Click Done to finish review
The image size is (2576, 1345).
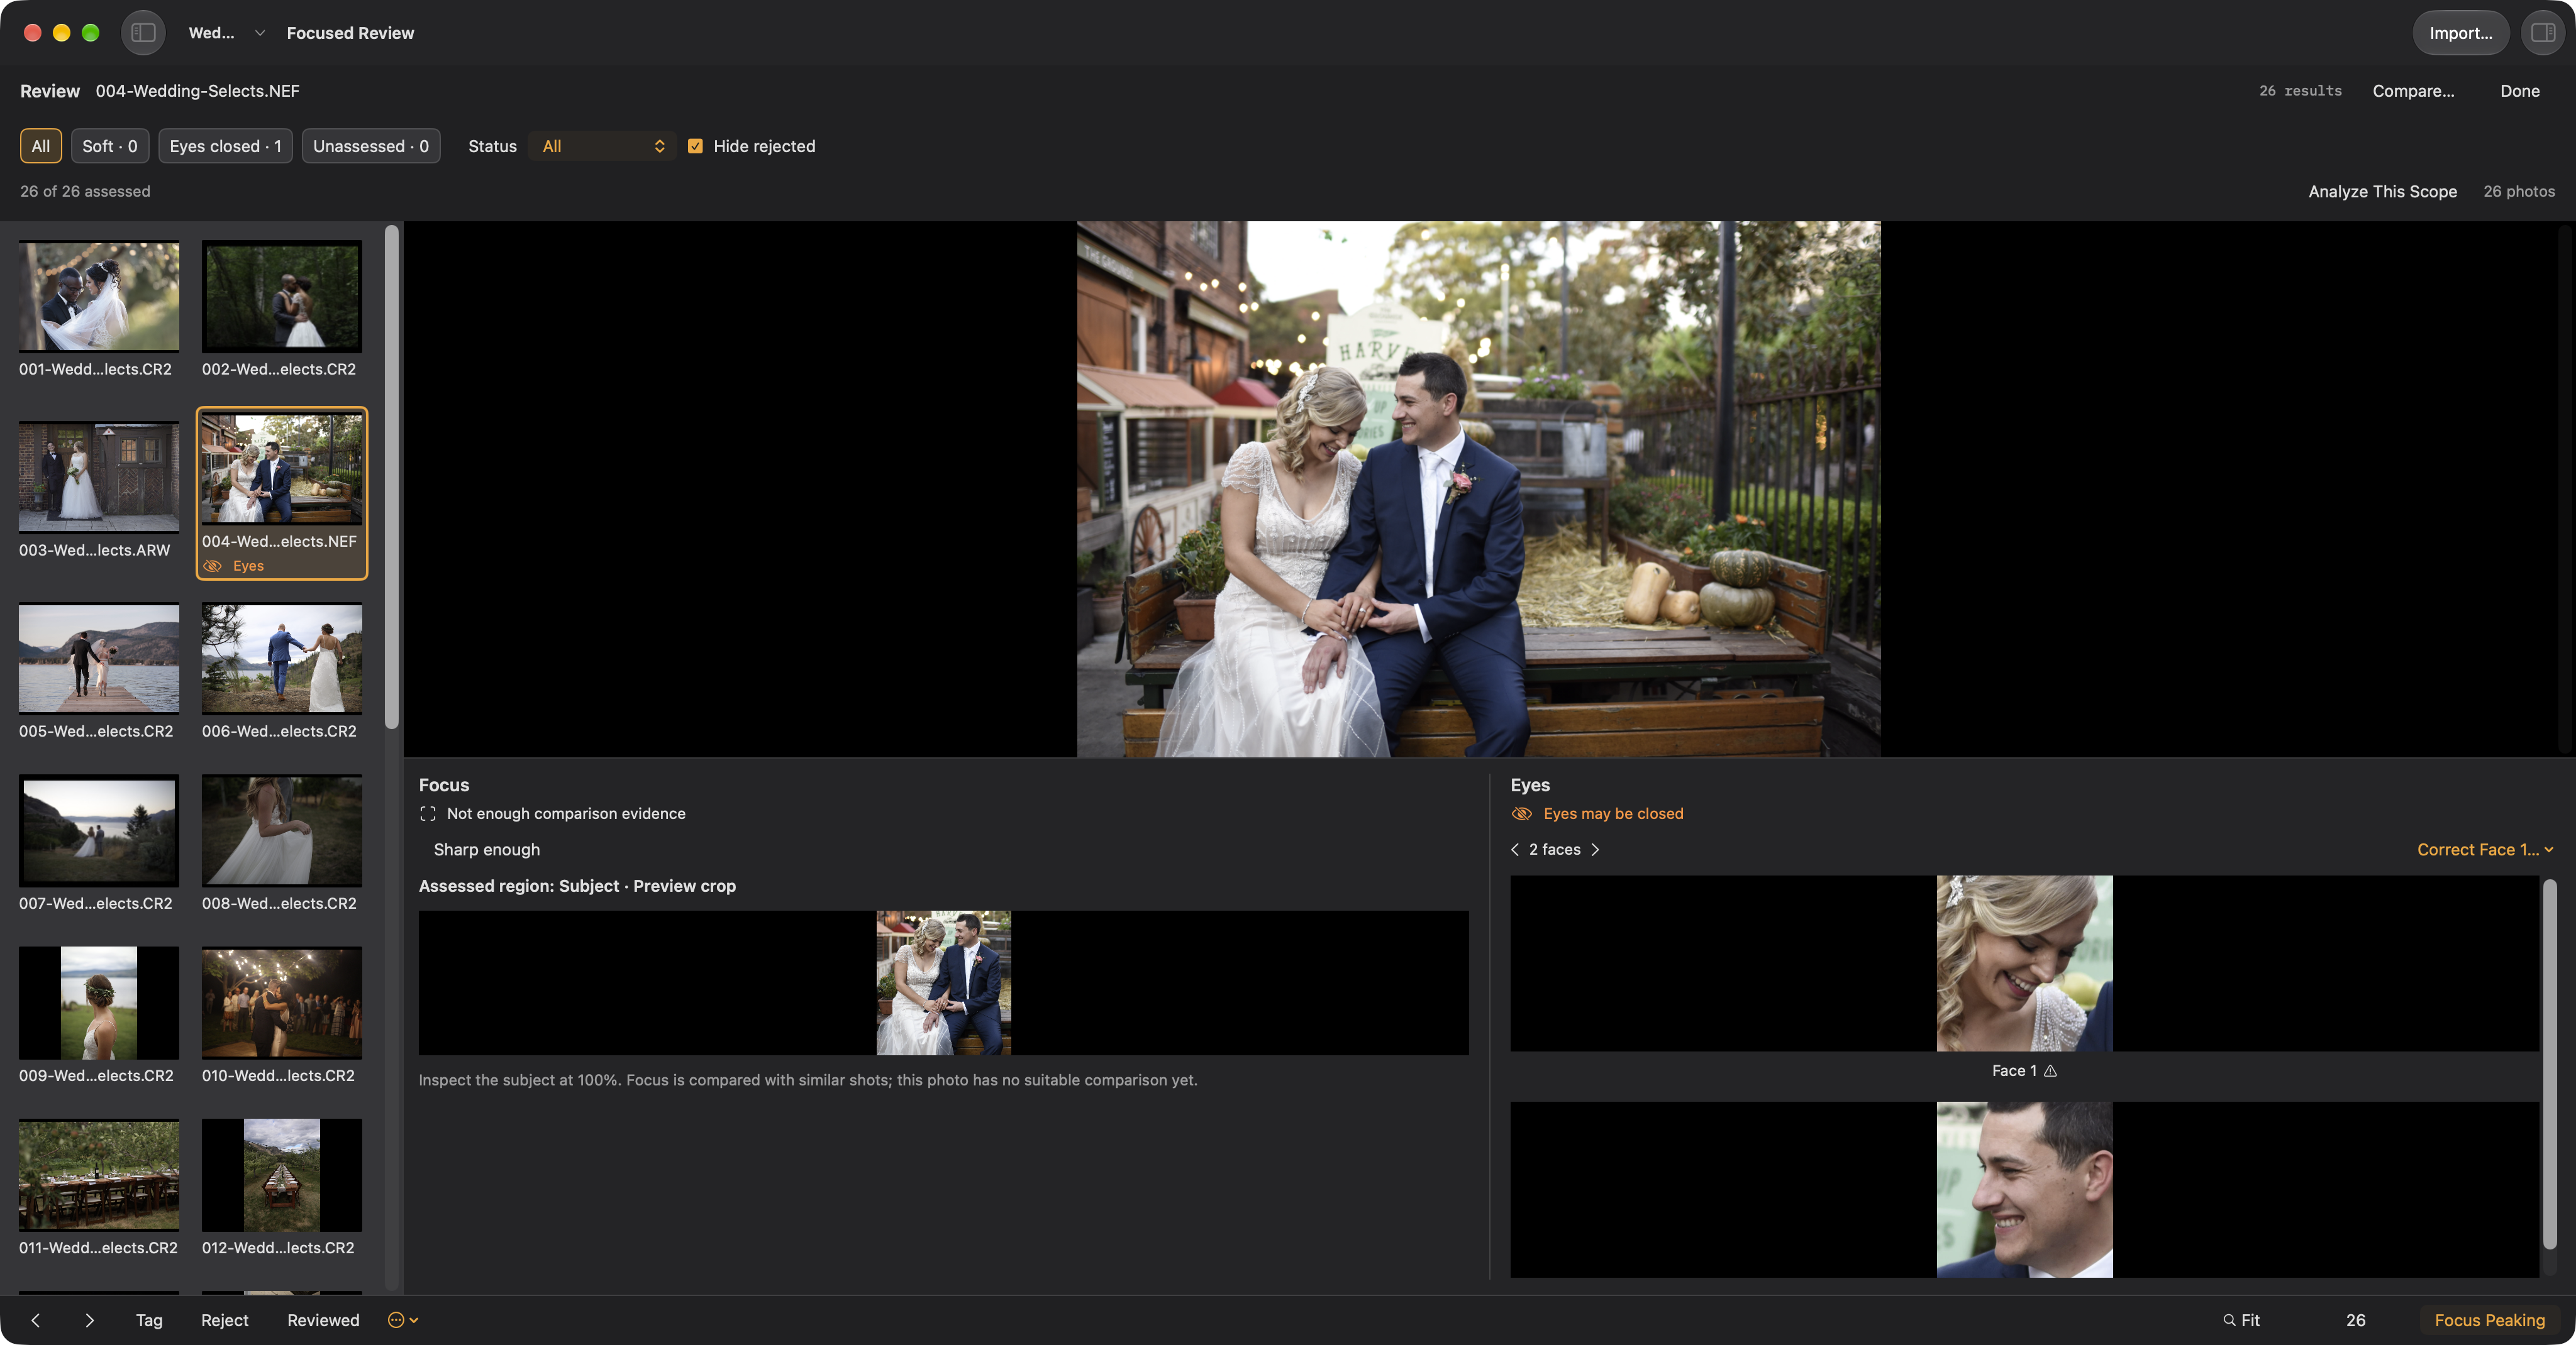click(2519, 91)
